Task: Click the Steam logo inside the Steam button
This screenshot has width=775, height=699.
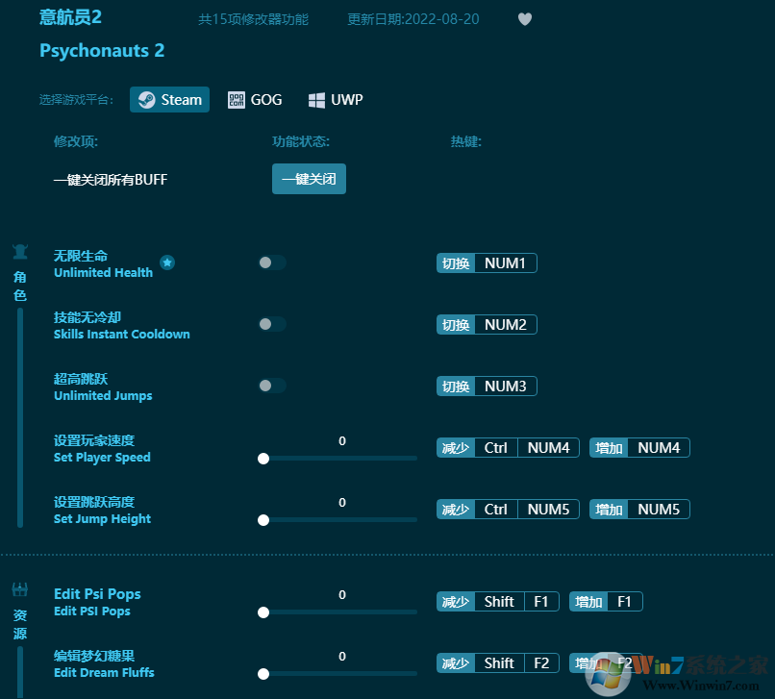Action: pos(147,99)
